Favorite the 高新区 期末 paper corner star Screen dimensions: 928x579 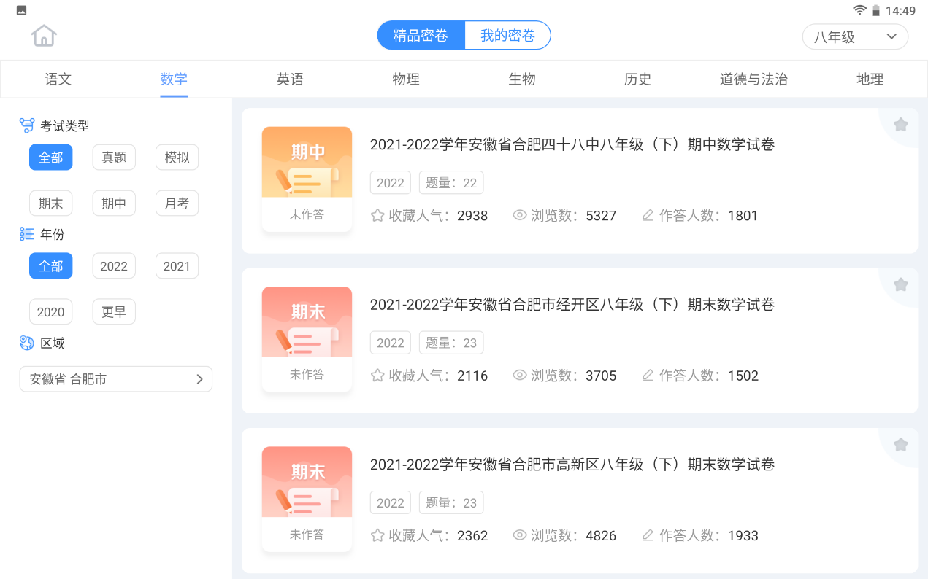click(x=901, y=444)
